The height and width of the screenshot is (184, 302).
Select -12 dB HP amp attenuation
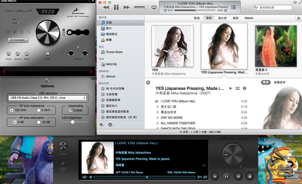pos(39,122)
